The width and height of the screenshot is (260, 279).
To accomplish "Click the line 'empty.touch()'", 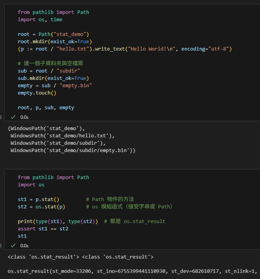I will tap(37, 93).
